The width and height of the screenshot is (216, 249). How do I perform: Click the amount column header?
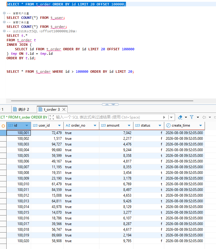pos(116,125)
